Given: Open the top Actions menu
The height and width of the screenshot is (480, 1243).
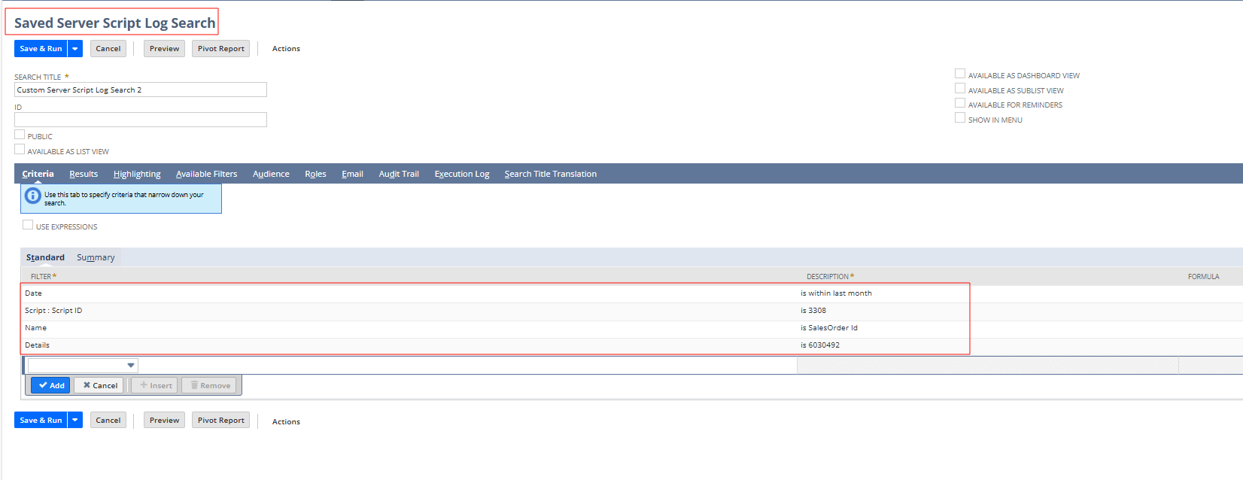Looking at the screenshot, I should (x=286, y=49).
